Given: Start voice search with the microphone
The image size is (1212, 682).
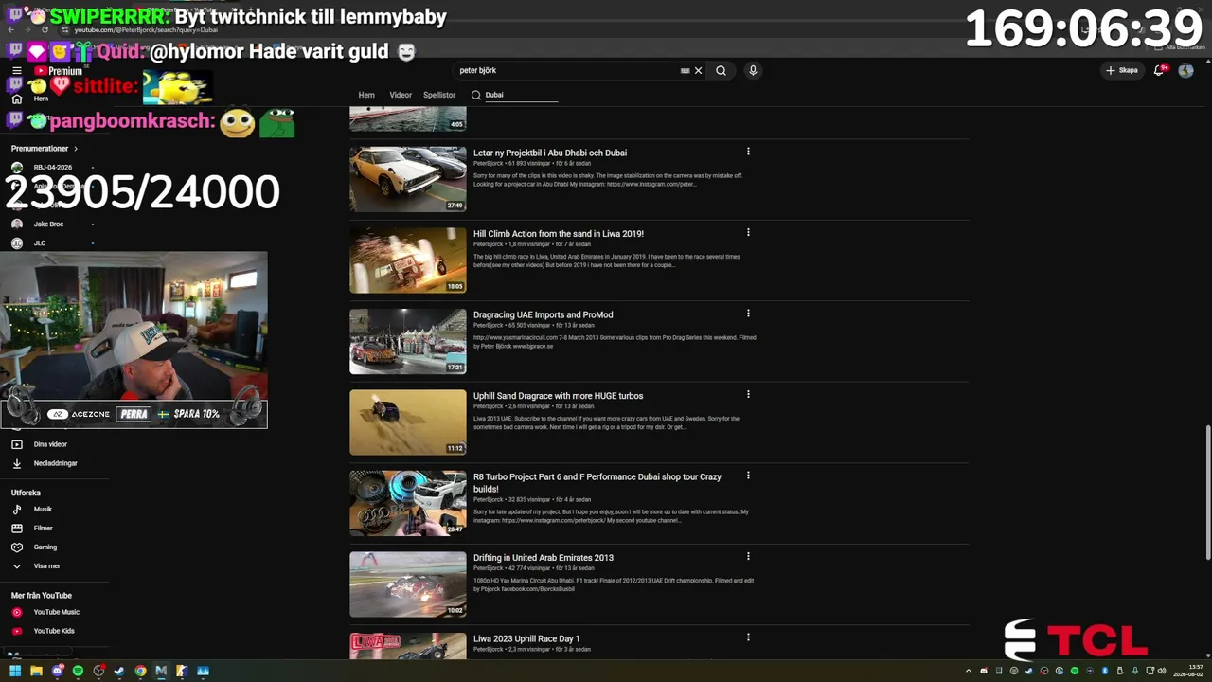Looking at the screenshot, I should click(x=753, y=70).
